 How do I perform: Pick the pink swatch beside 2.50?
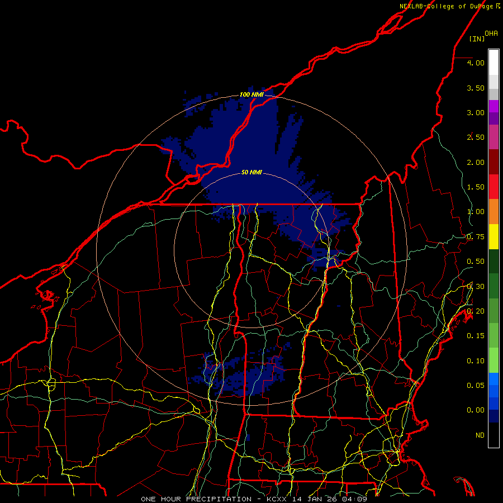(x=493, y=137)
